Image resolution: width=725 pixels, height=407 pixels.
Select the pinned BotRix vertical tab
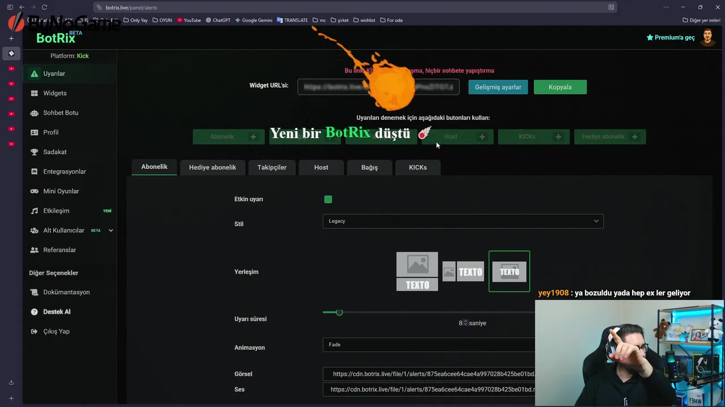click(11, 54)
